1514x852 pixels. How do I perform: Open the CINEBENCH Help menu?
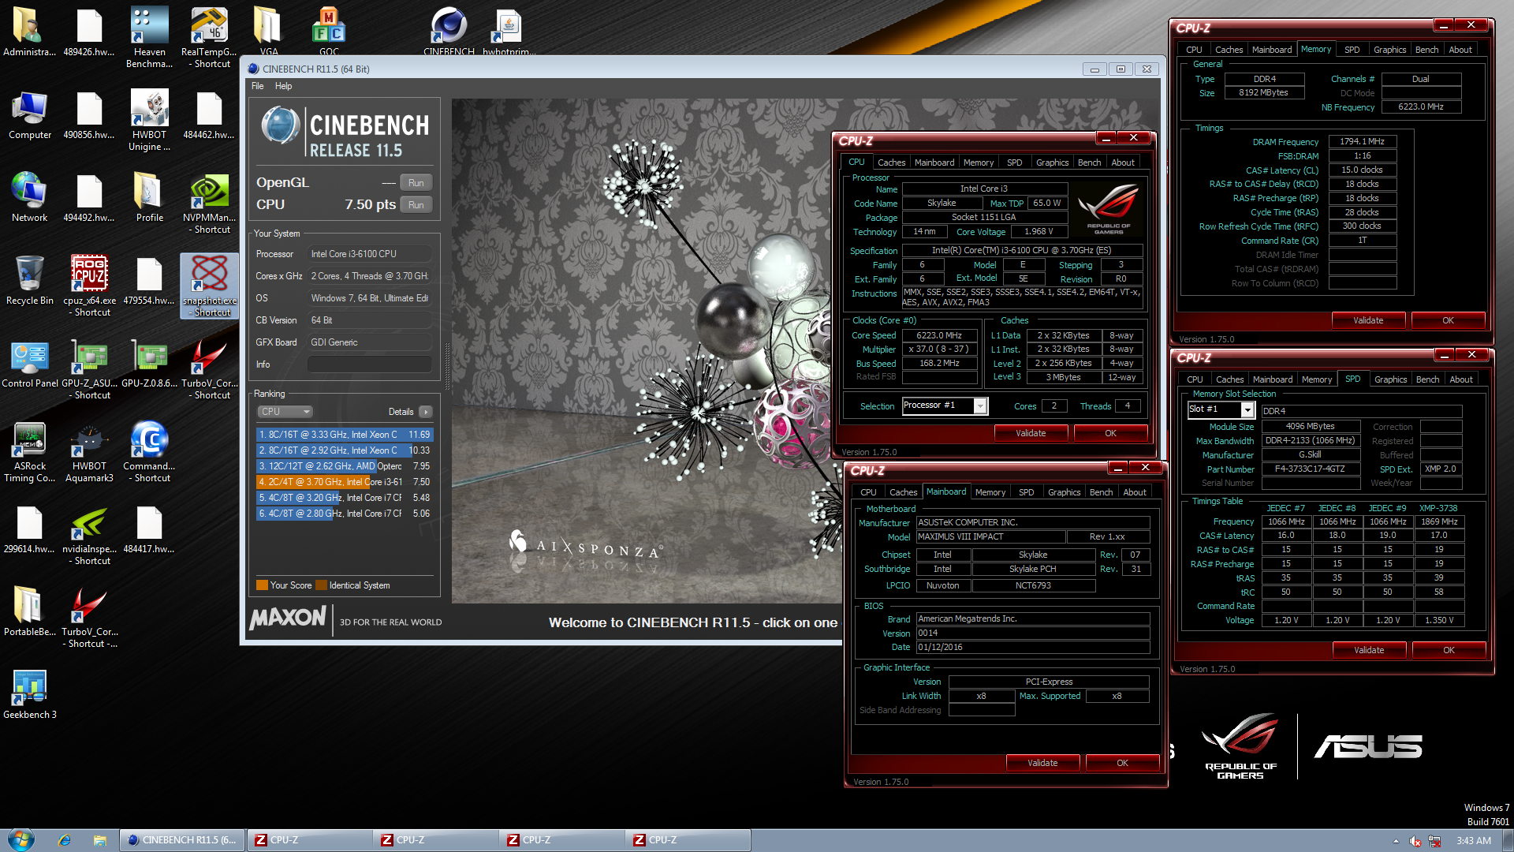coord(283,86)
